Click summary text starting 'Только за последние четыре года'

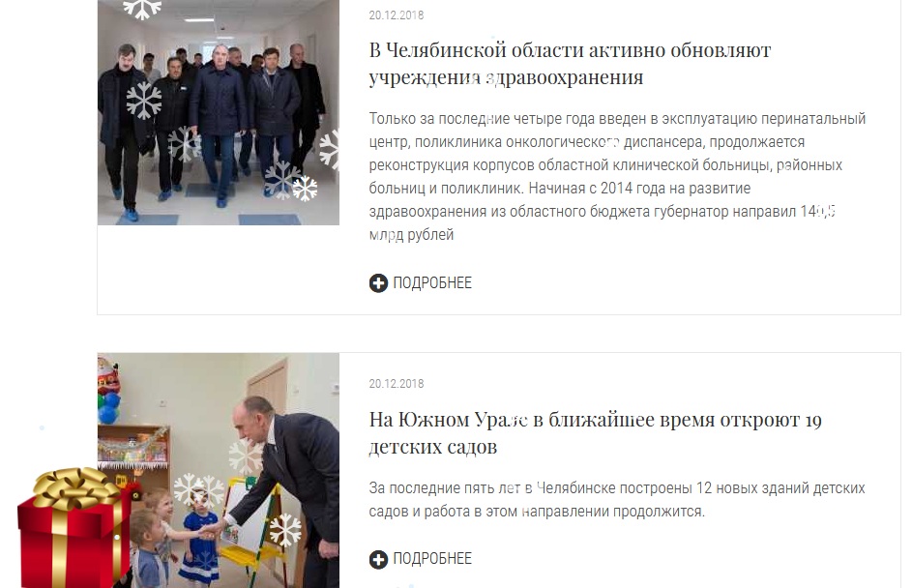pyautogui.click(x=617, y=177)
